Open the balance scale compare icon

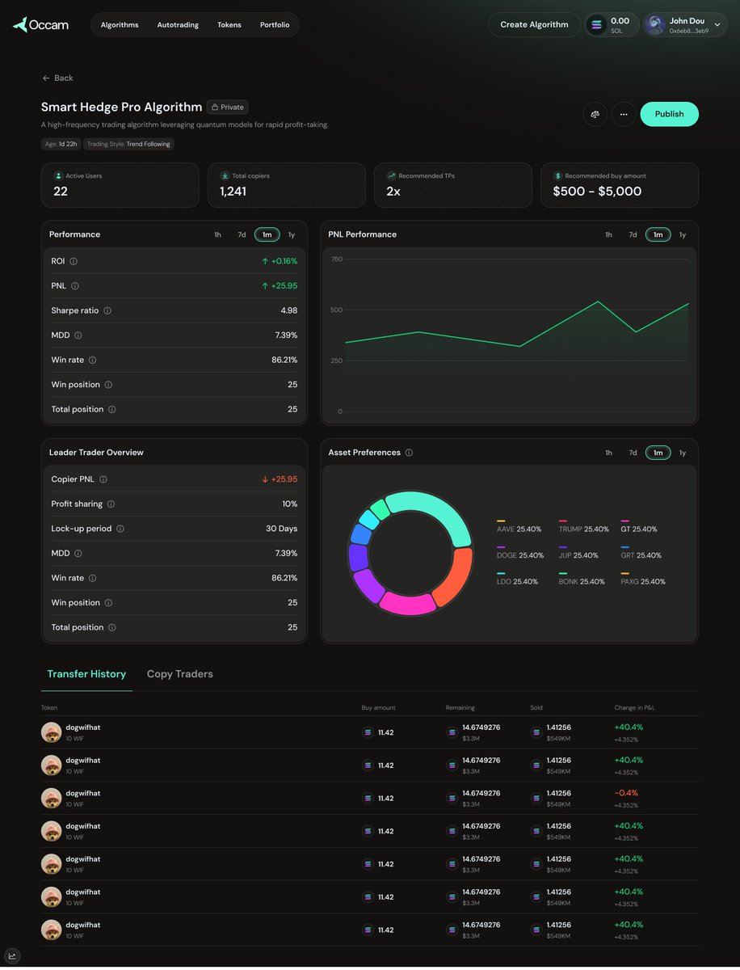595,114
